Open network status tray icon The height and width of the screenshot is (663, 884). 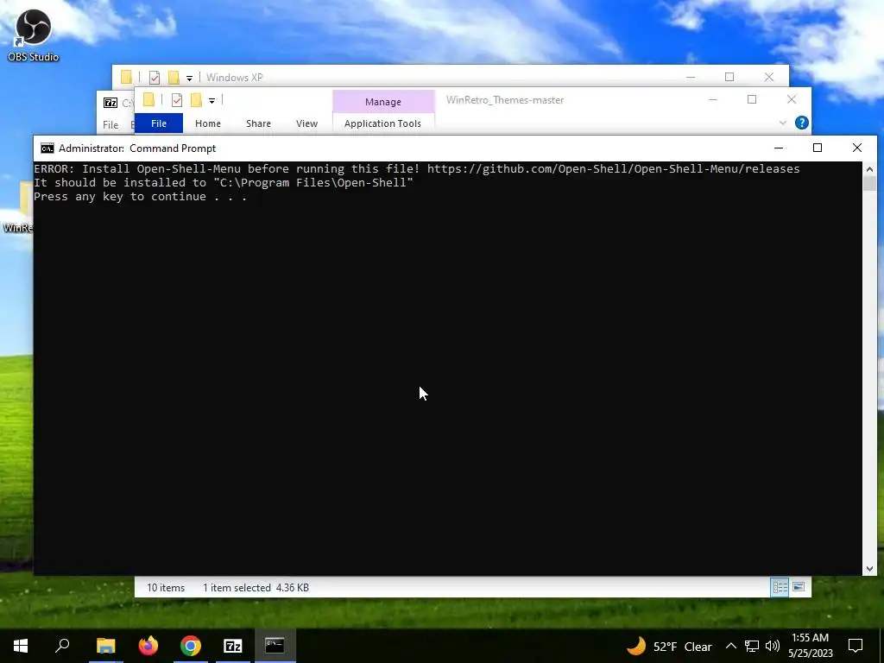[752, 646]
